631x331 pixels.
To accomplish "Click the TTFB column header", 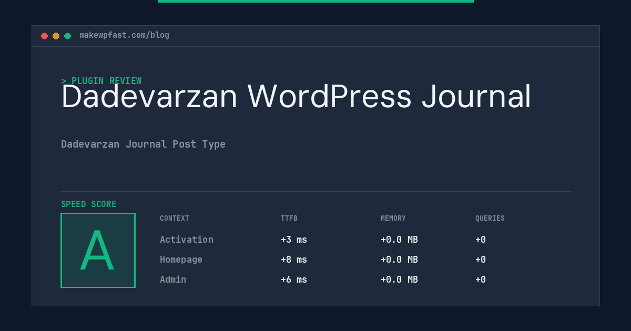I will pyautogui.click(x=289, y=219).
